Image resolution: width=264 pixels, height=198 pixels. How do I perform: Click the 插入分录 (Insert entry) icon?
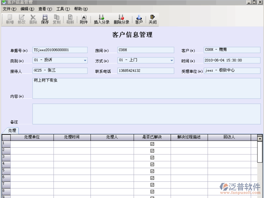(102, 19)
